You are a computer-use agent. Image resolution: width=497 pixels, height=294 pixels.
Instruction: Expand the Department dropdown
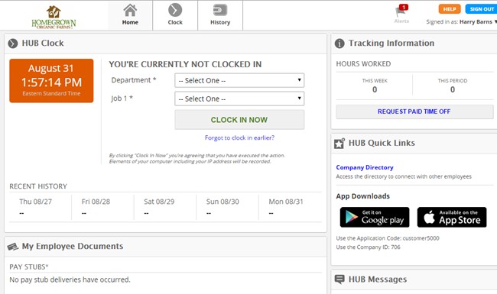(x=239, y=80)
